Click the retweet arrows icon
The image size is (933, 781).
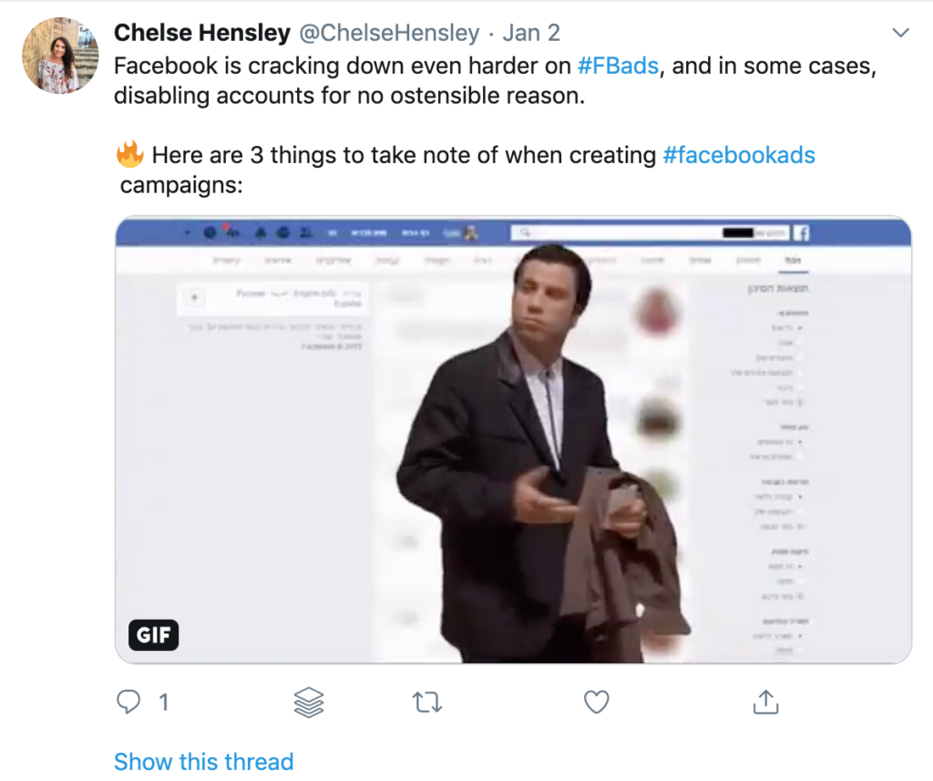pyautogui.click(x=425, y=702)
